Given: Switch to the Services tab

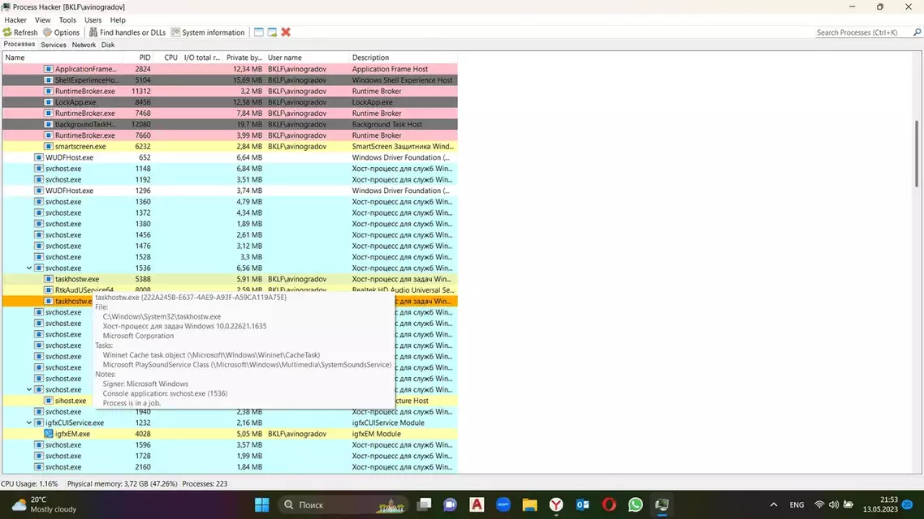Looking at the screenshot, I should coord(53,45).
